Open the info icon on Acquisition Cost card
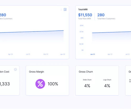Image resolution: width=131 pixels, height=109 pixels. [15, 69]
